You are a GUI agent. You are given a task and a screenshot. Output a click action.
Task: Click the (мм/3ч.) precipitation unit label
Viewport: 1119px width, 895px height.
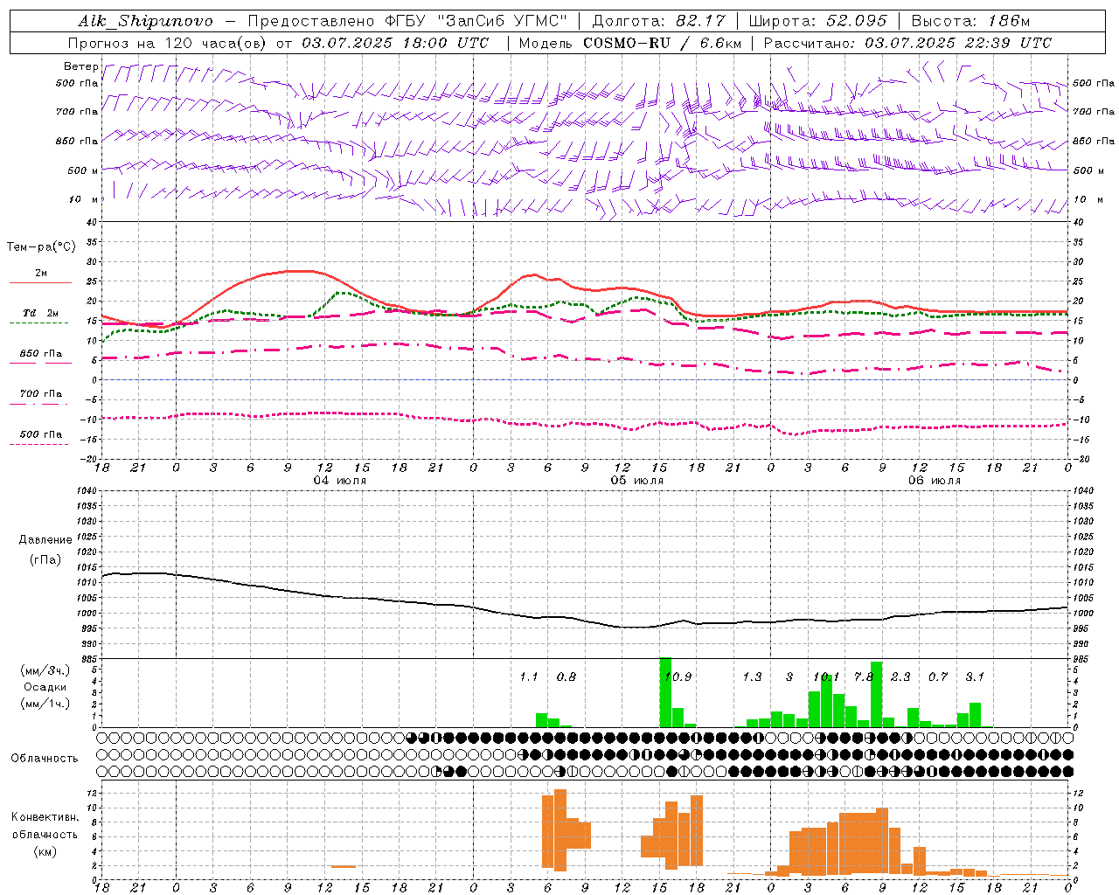click(x=45, y=670)
